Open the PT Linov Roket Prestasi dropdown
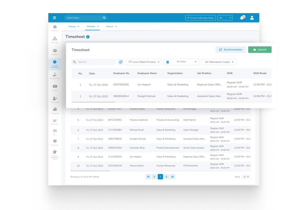Screen dimensions: 307x210 click(x=144, y=62)
